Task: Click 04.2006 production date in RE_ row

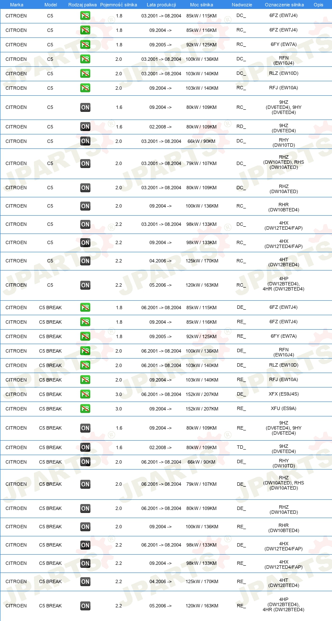Action: pos(160,581)
